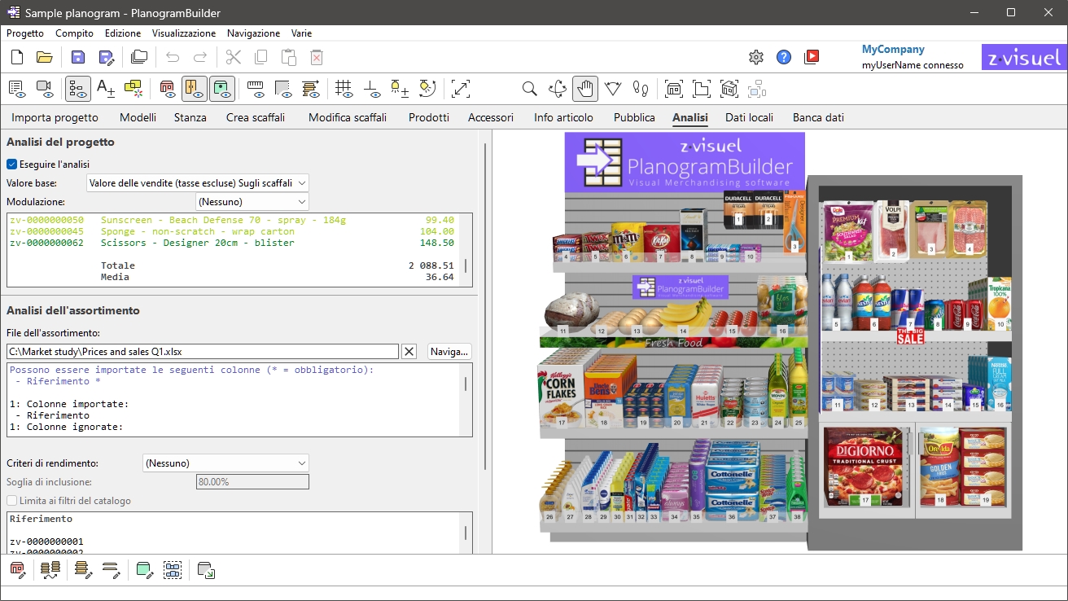Click the scissors cut icon
This screenshot has width=1068, height=601.
click(x=234, y=57)
